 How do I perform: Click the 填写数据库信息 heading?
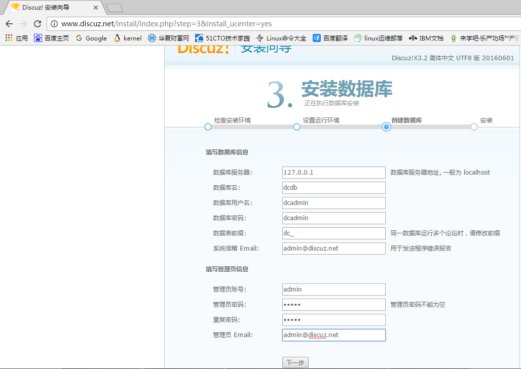(x=227, y=152)
